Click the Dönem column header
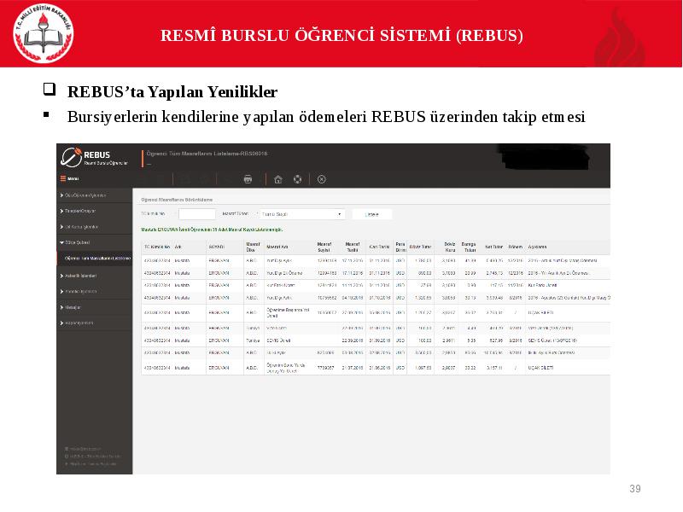This screenshot has height=512, width=683. [516, 247]
